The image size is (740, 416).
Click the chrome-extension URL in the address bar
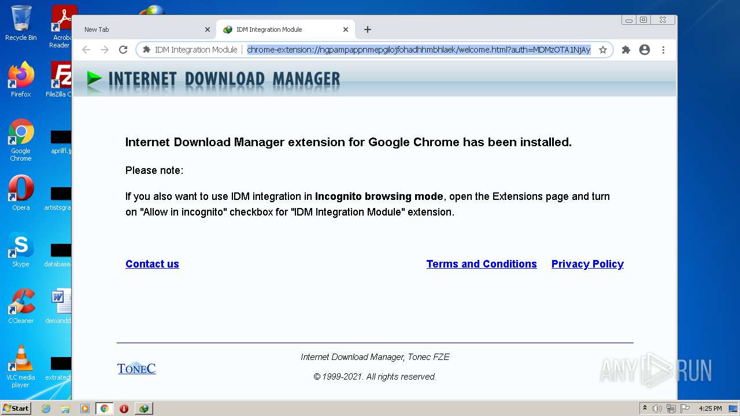tap(419, 50)
